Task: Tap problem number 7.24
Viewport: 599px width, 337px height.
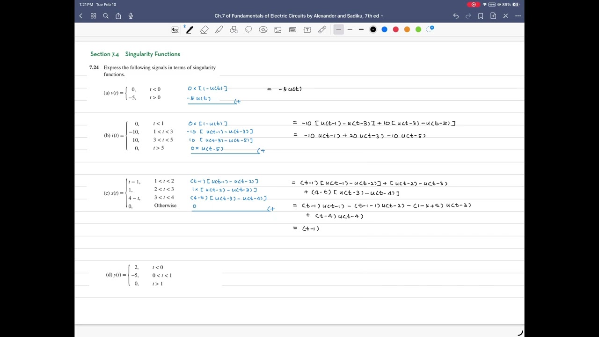Action: (94, 67)
